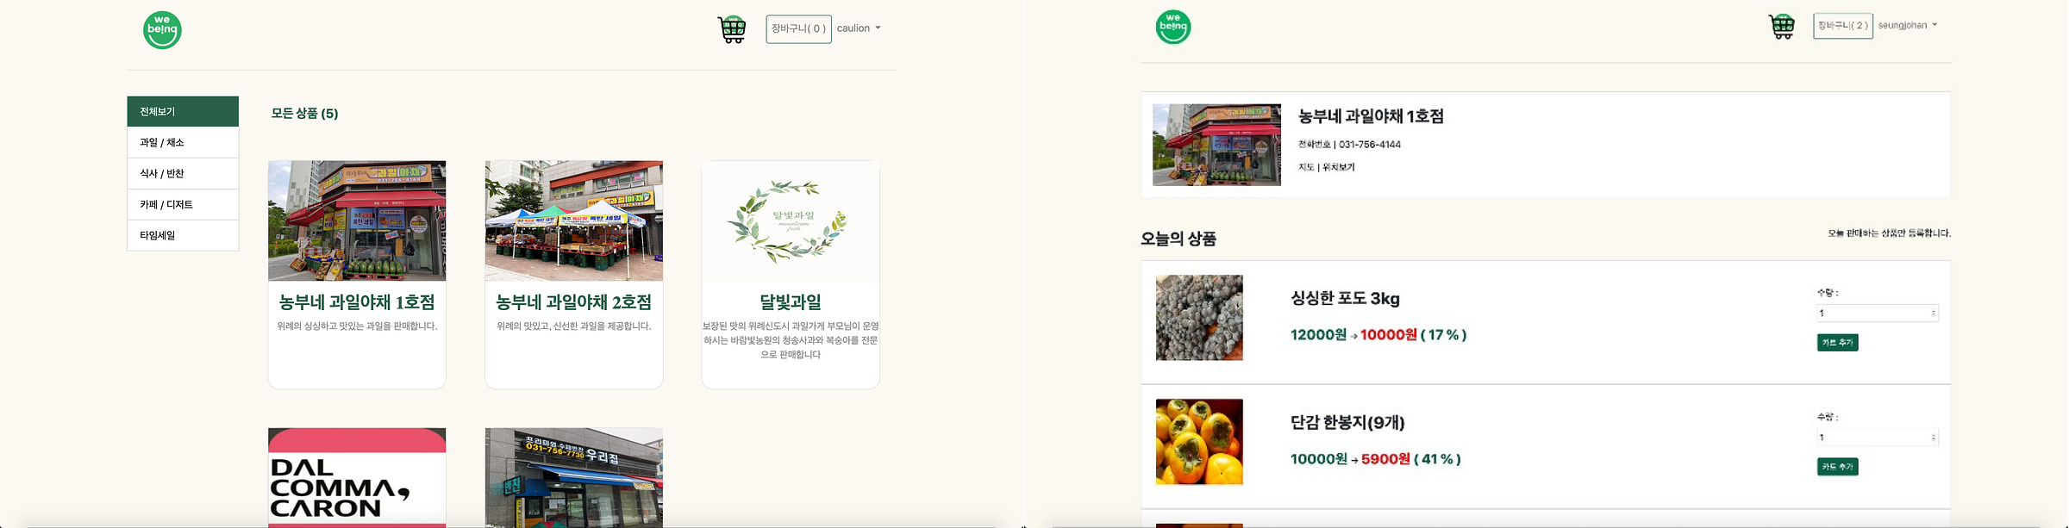
Task: Open the 달빛과일 wreath logo image
Action: 791,221
